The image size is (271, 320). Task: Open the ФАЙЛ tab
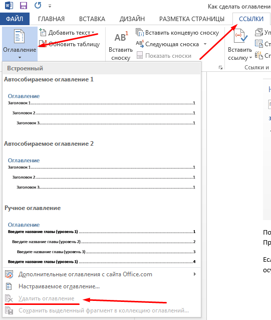pos(15,19)
